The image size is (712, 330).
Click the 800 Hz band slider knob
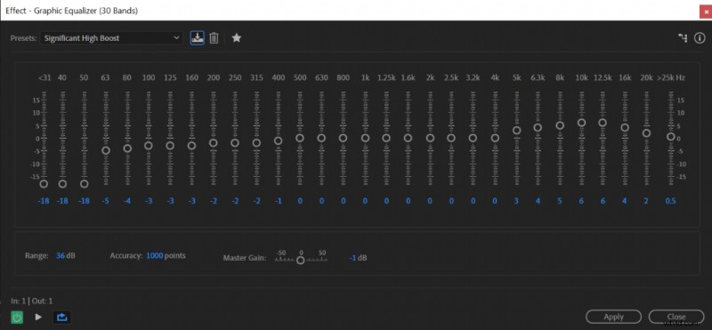pos(344,138)
